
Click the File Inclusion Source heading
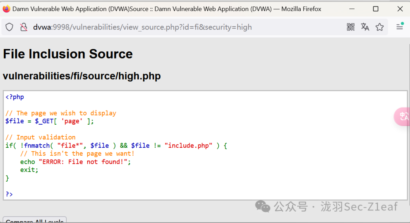(x=68, y=54)
